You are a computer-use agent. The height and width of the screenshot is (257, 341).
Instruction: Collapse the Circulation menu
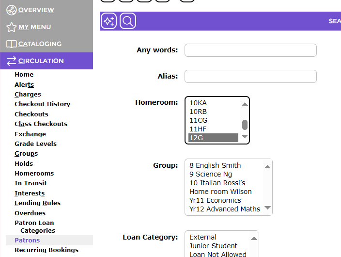tap(41, 61)
